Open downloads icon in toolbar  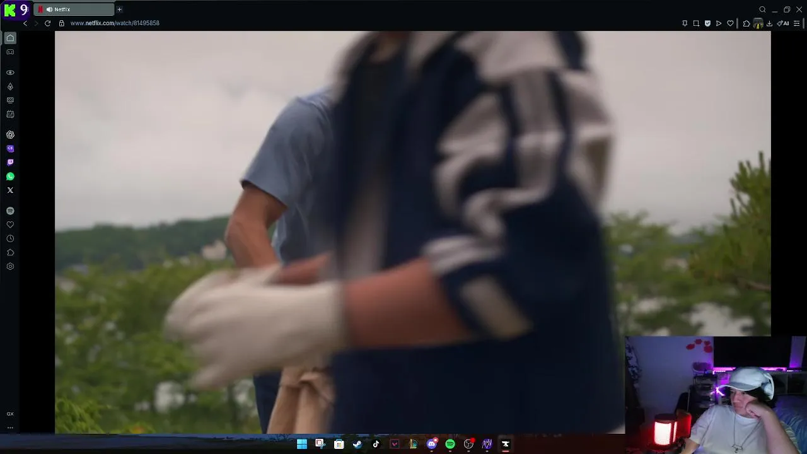click(769, 23)
